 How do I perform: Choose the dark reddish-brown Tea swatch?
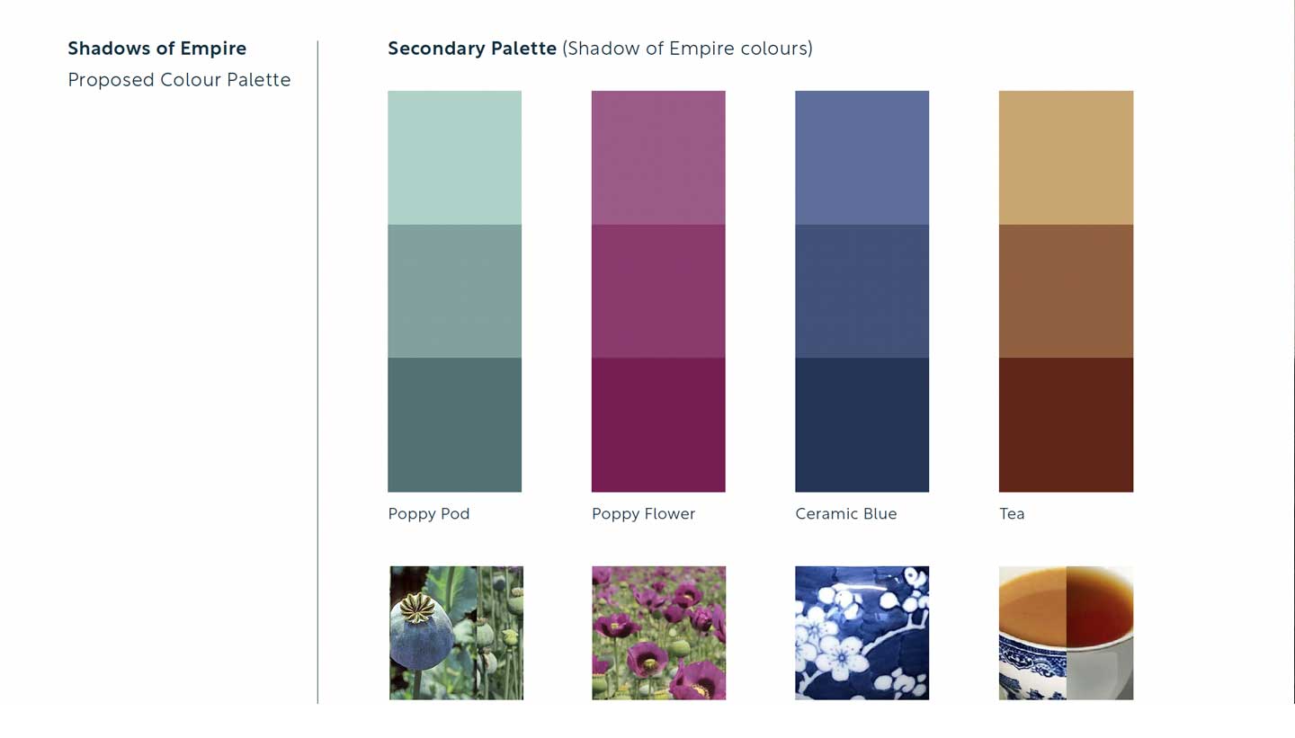1066,425
